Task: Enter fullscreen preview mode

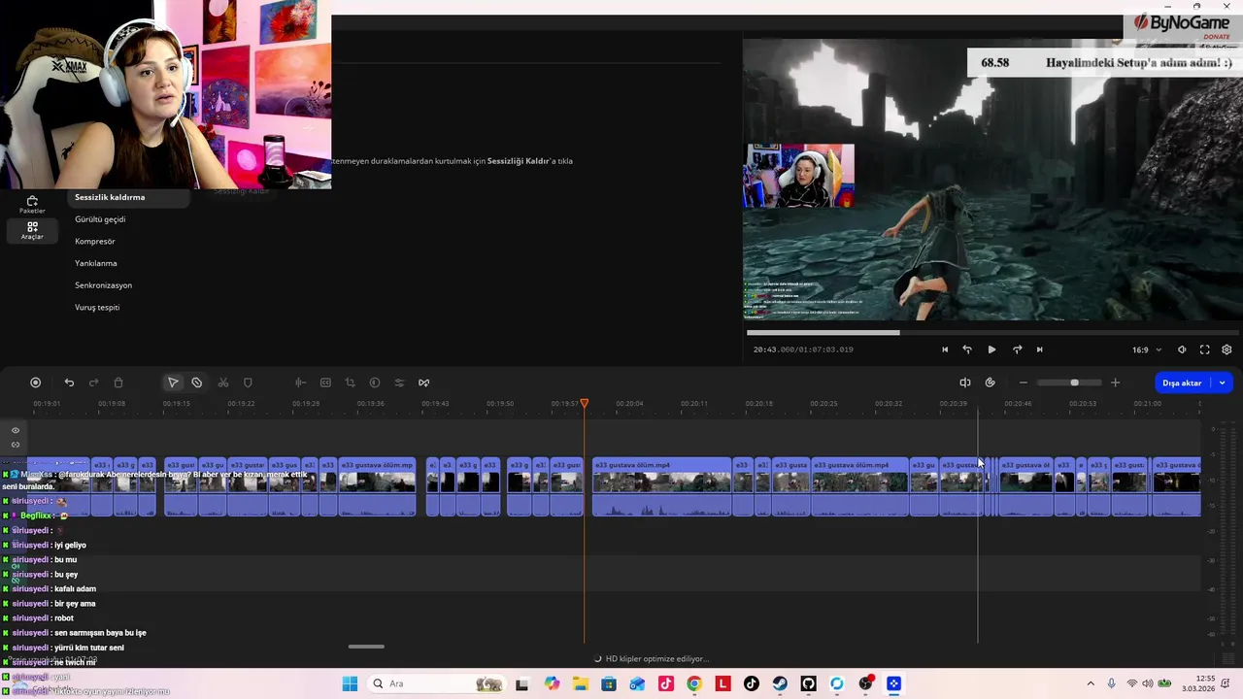Action: point(1204,349)
